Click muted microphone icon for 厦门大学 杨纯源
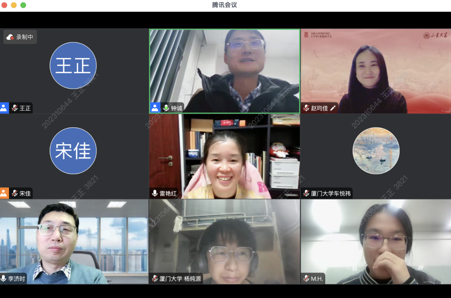Image resolution: width=451 pixels, height=298 pixels. point(155,278)
